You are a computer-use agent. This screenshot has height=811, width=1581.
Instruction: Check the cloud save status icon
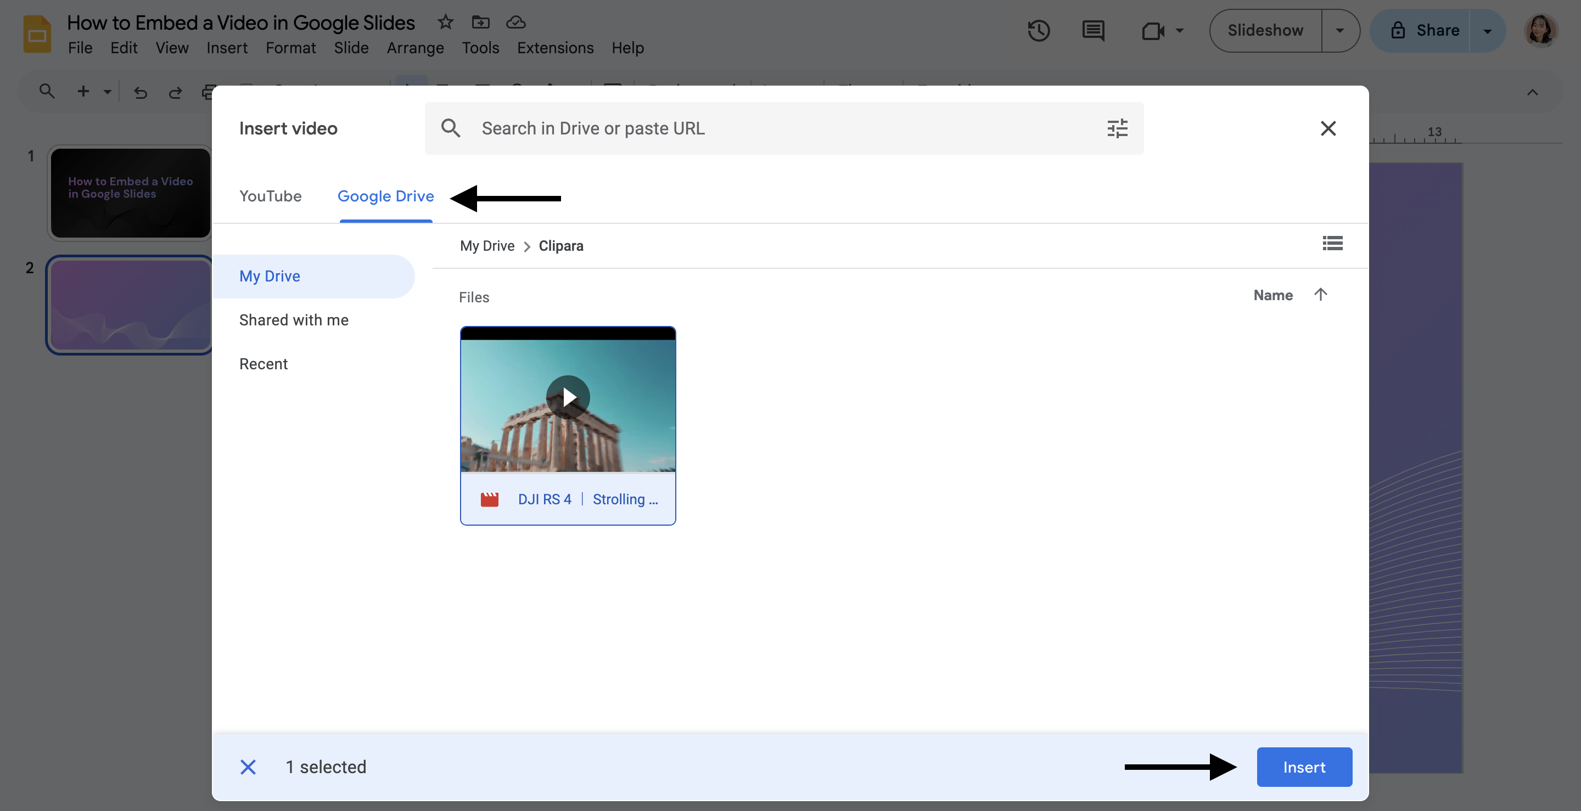(515, 22)
